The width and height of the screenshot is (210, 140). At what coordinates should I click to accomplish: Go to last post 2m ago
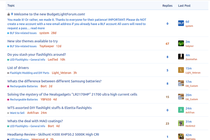pyautogui.click(x=188, y=42)
